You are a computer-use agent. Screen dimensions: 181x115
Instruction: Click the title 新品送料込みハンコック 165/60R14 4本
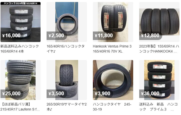20,49
